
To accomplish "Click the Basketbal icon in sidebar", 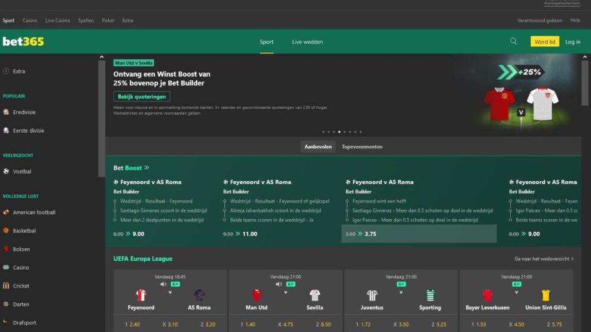I will [x=6, y=230].
